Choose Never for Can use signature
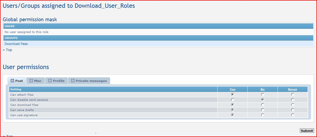Viewport: 317px width, 137px height. click(x=293, y=115)
